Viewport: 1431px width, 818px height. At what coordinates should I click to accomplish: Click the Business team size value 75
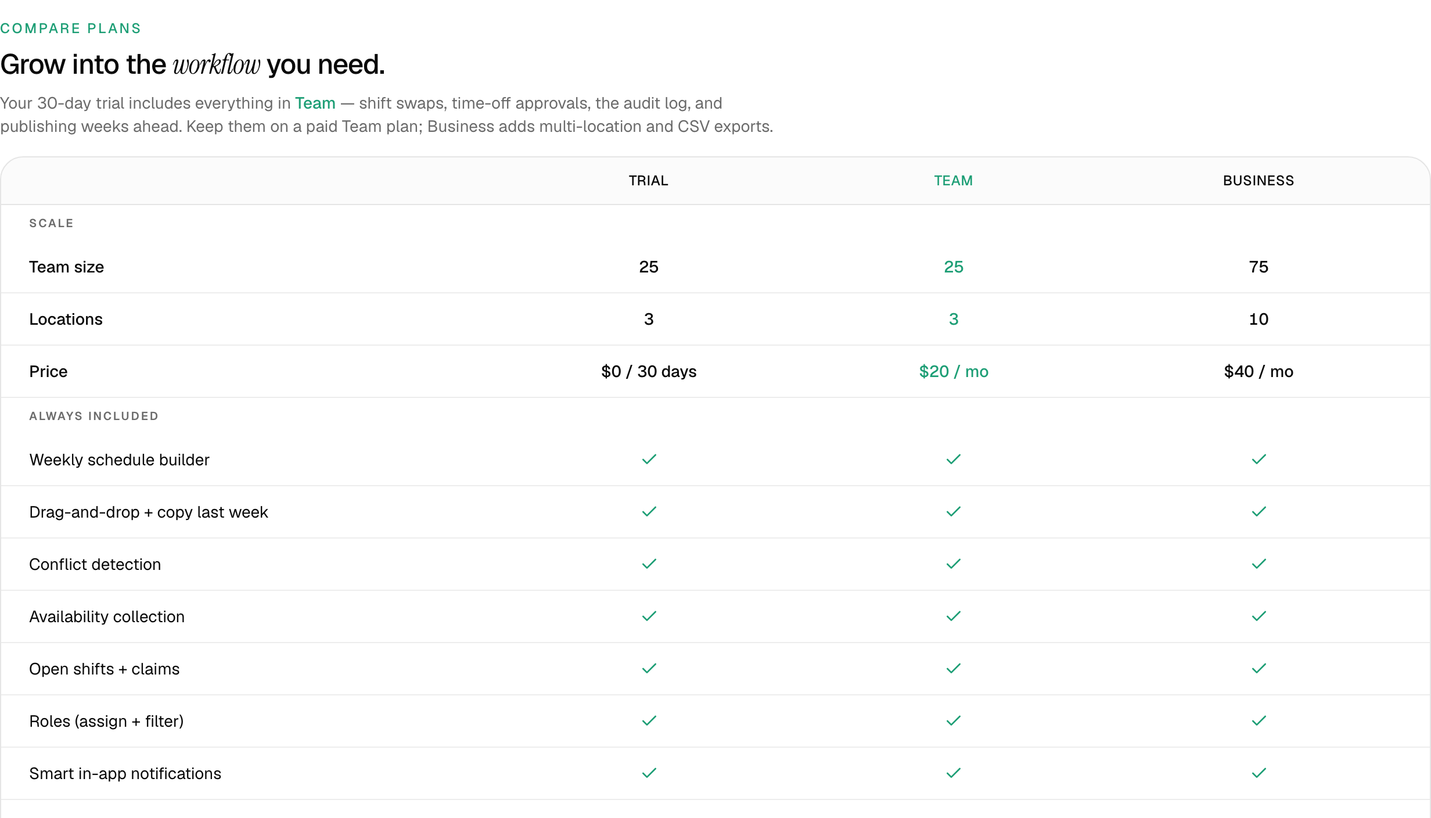tap(1259, 267)
